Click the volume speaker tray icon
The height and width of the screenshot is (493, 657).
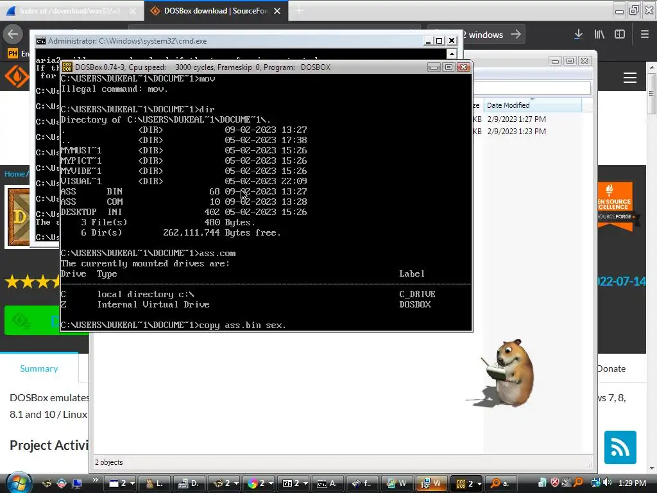[608, 483]
